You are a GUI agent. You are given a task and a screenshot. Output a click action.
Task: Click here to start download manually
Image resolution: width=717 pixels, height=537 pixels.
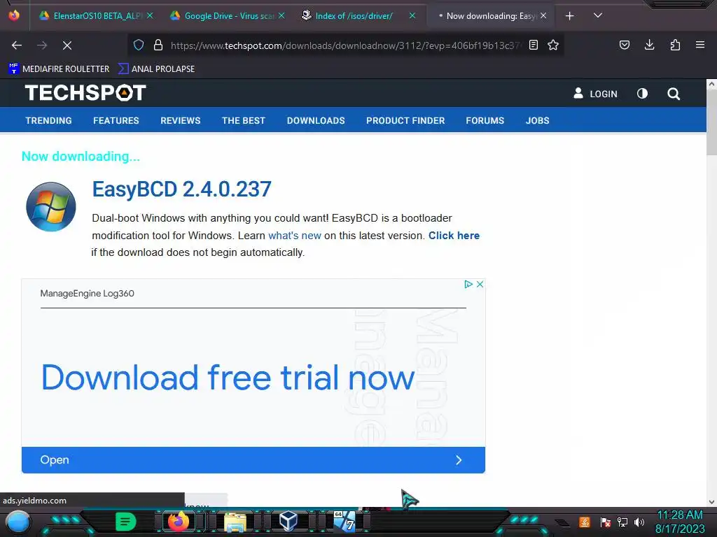[454, 236]
